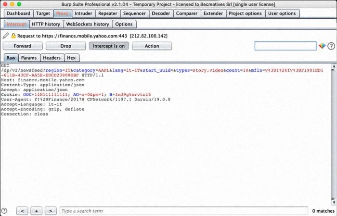The height and width of the screenshot is (216, 337).
Task: Click the 'Accept-Encoding: gzip, deflate' line
Action: [x=42, y=109]
